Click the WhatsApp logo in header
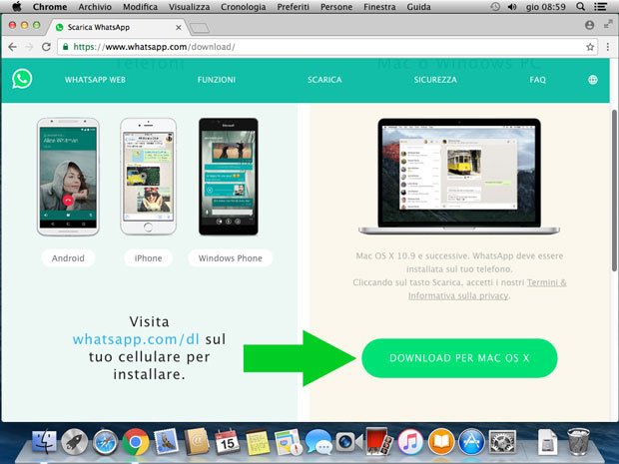 click(22, 79)
